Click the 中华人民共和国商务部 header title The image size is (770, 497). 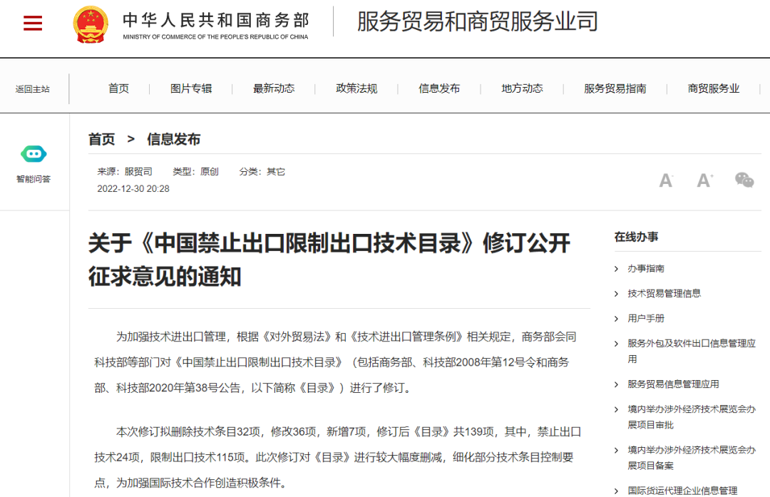tap(216, 20)
